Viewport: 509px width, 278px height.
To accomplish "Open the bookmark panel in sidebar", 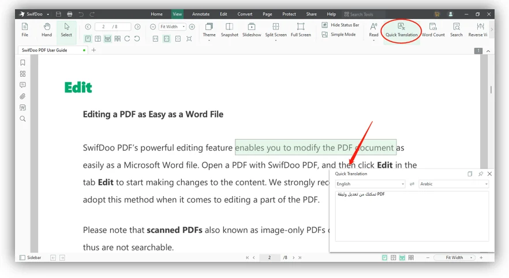I will click(x=23, y=63).
